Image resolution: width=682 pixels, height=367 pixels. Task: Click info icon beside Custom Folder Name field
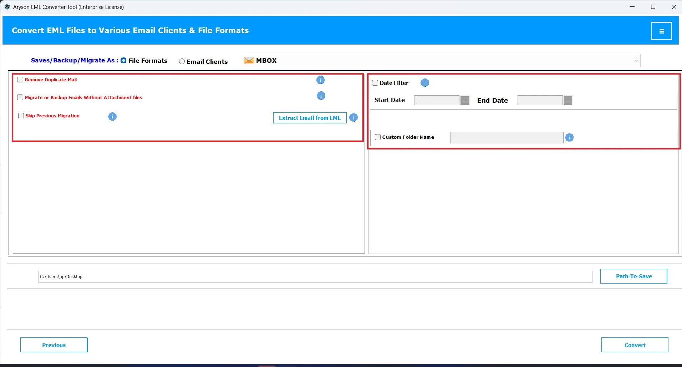pyautogui.click(x=569, y=137)
